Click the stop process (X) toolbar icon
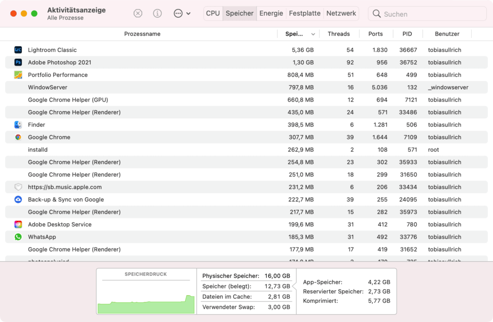 pyautogui.click(x=138, y=13)
